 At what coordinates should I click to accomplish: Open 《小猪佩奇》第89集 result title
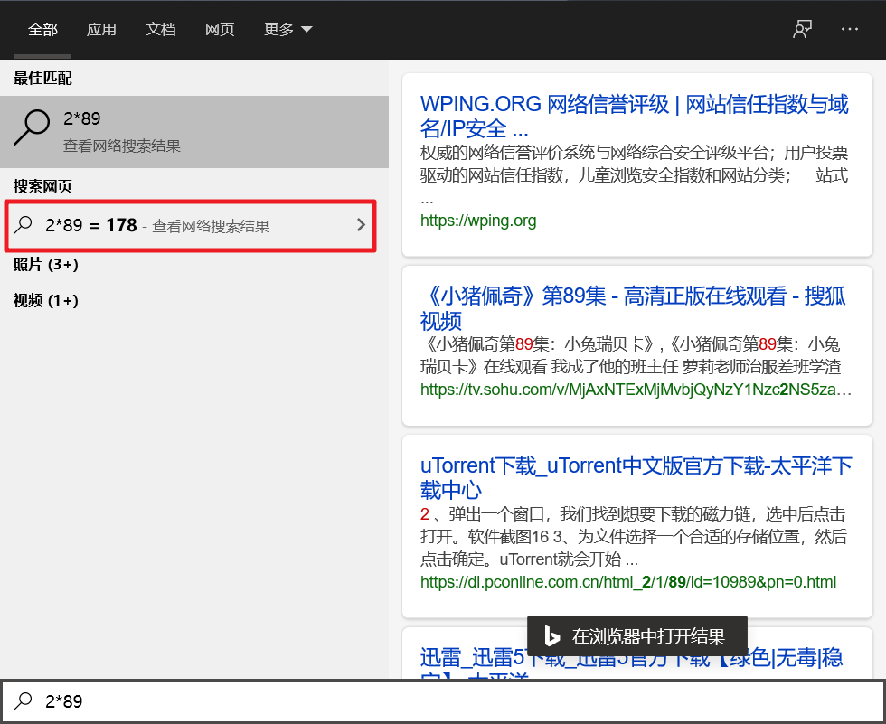click(x=633, y=308)
